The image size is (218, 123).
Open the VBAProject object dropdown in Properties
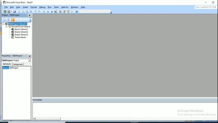[29, 60]
